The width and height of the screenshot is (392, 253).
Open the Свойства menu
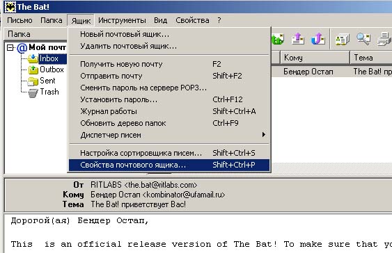tap(192, 20)
